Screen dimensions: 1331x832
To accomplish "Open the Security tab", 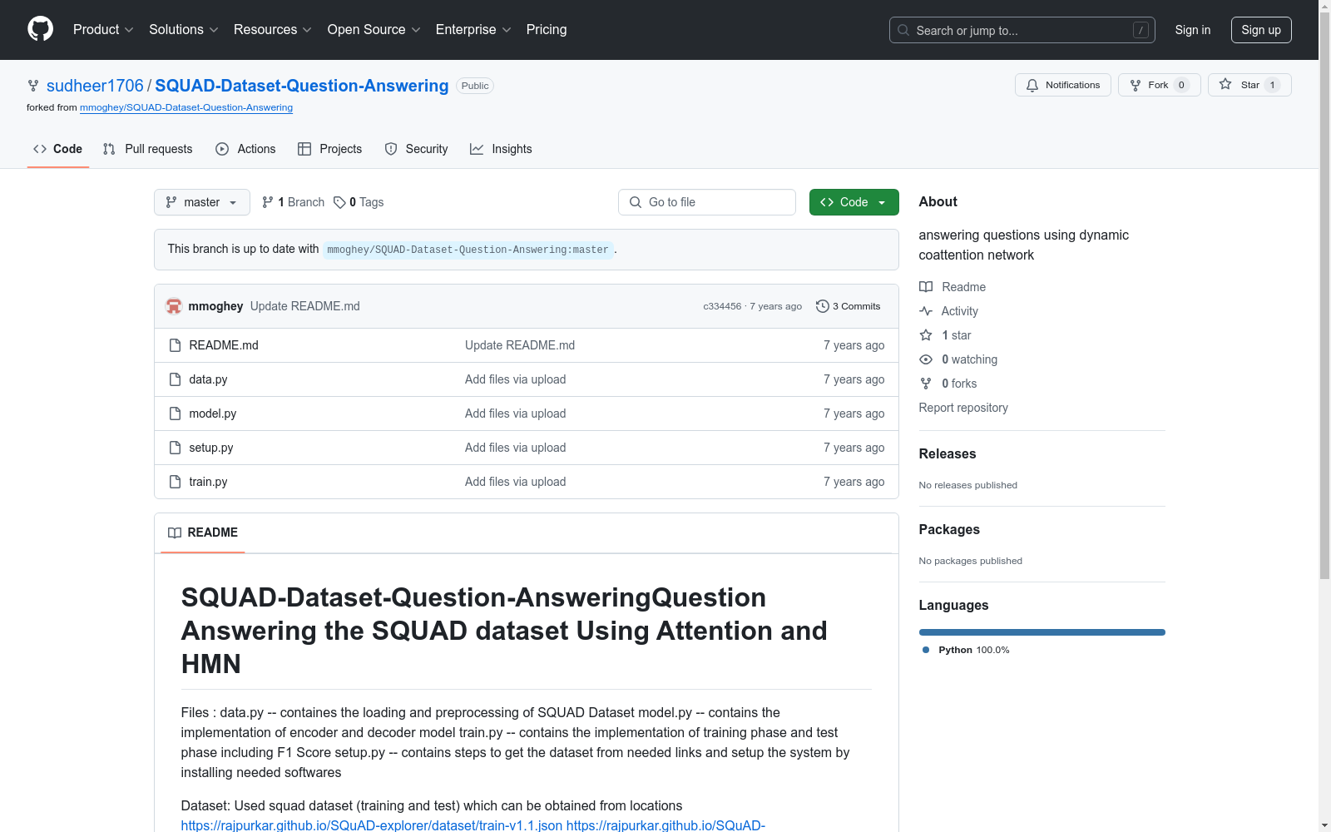I will pyautogui.click(x=417, y=149).
